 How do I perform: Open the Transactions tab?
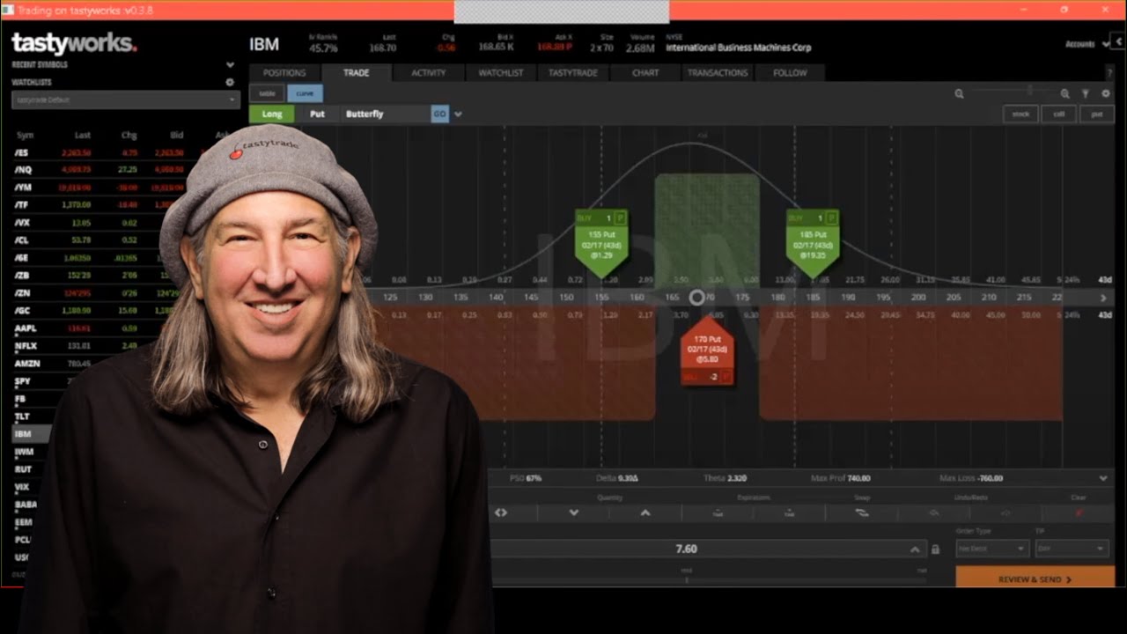click(x=718, y=73)
